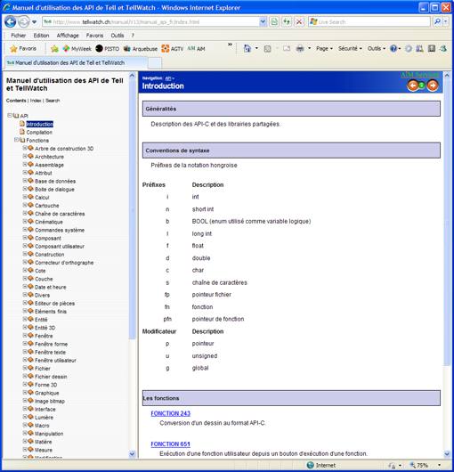Go back using the browser Back button

(x=10, y=21)
